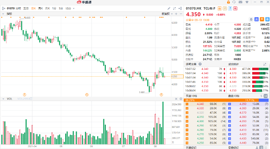Expand chart to fullscreen icon
Screen dimensions: 270x149
[175, 8]
